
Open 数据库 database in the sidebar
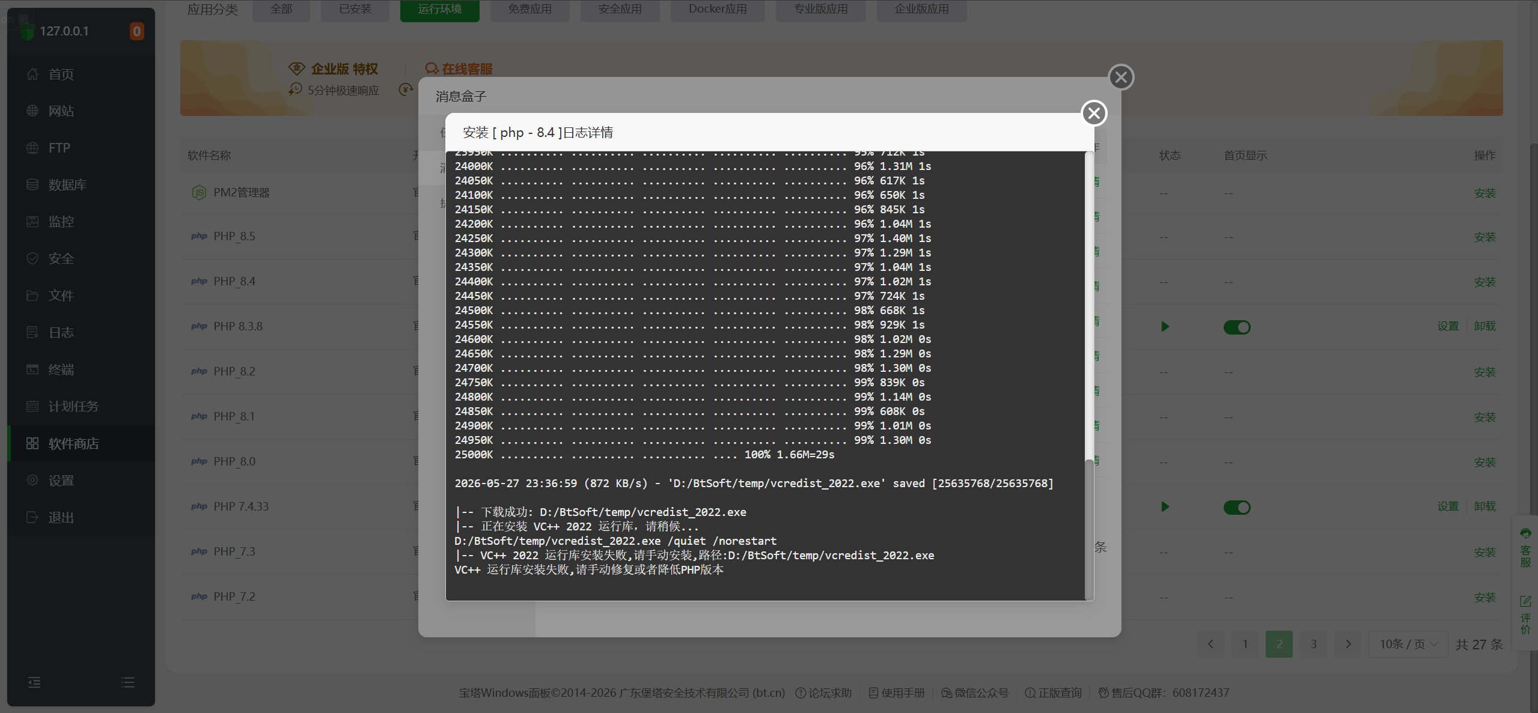[x=81, y=185]
